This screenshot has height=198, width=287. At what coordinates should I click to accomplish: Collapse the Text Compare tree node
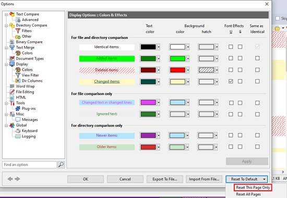[x=6, y=14]
